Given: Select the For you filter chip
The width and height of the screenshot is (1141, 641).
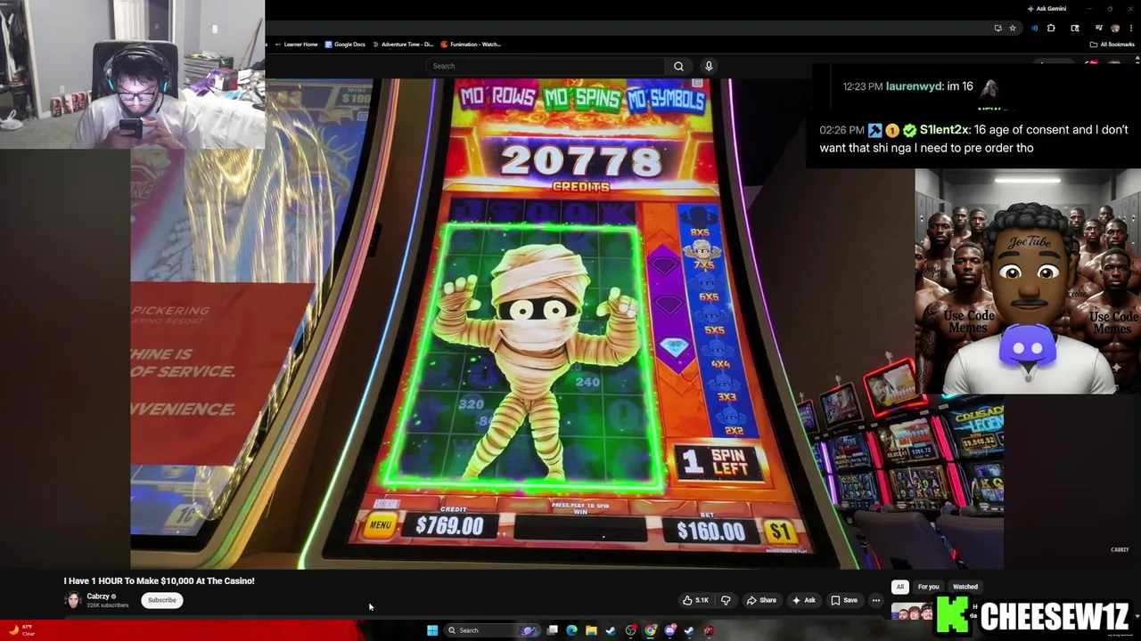Looking at the screenshot, I should pyautogui.click(x=929, y=587).
